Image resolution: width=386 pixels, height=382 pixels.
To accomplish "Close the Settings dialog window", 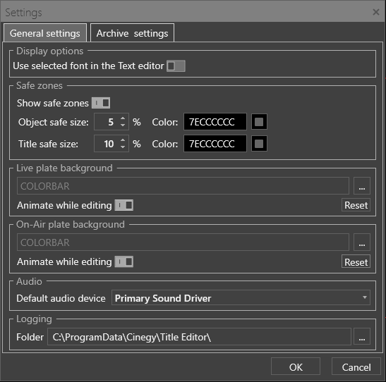I will pos(376,12).
